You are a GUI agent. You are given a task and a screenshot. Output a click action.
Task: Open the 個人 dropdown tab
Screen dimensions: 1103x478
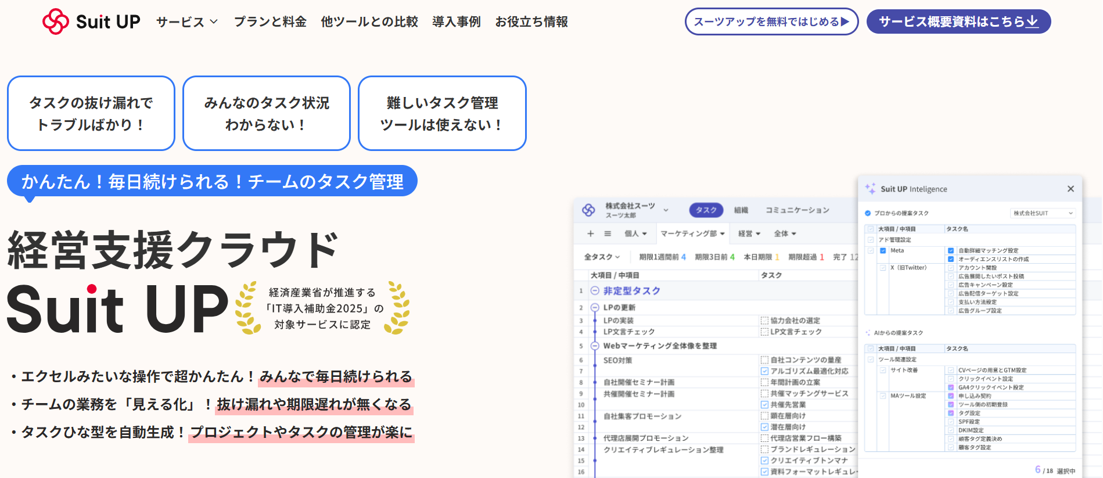pyautogui.click(x=635, y=233)
